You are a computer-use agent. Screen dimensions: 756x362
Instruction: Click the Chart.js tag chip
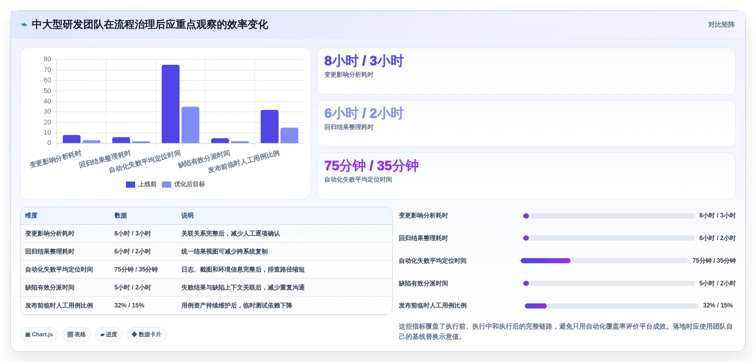(39, 335)
